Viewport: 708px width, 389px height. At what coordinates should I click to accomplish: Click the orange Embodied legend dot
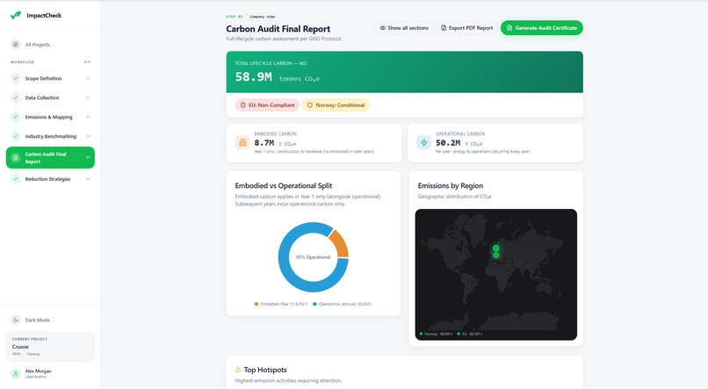(x=256, y=304)
